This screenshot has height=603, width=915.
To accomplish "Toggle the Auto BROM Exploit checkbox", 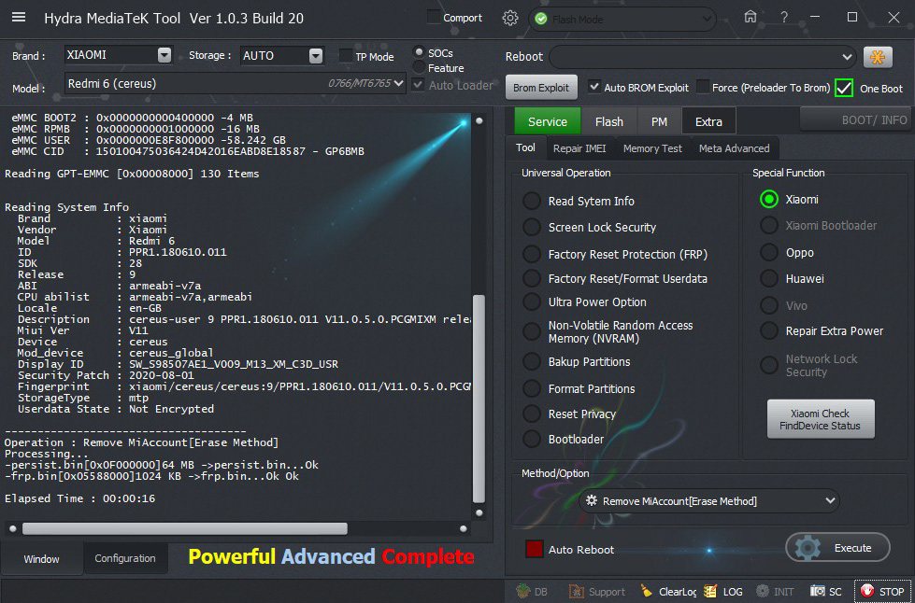I will (594, 88).
